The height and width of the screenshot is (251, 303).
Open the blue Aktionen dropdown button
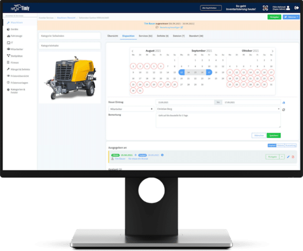(x=291, y=17)
